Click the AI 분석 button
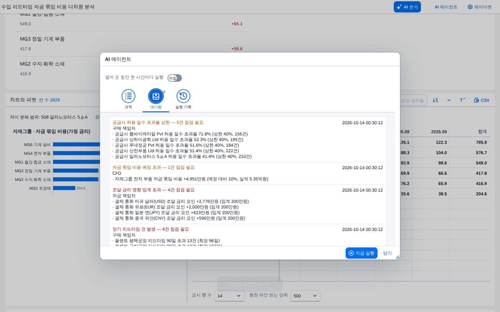Screen dimensions: 500x312 click(407, 7)
